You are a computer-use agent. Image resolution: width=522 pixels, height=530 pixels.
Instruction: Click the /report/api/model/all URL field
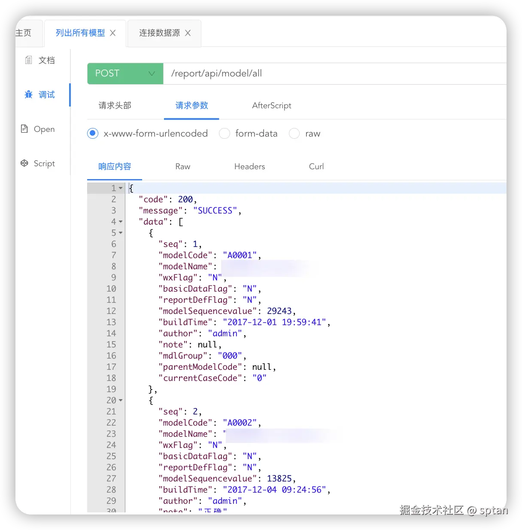[x=335, y=73]
